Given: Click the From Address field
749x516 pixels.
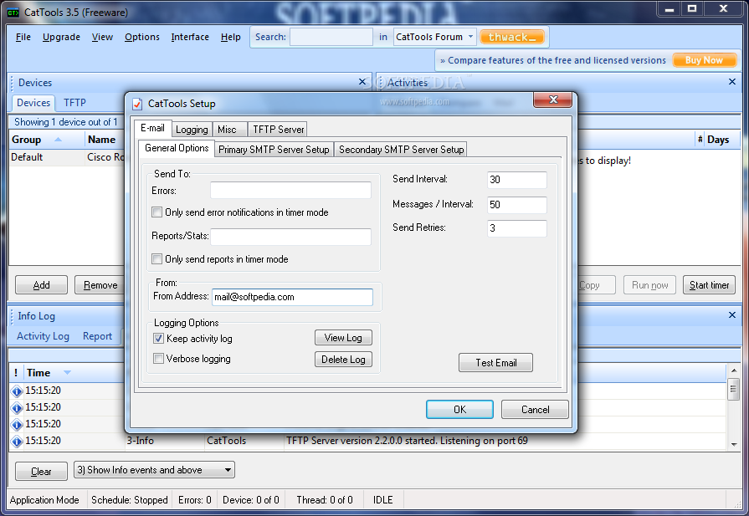Looking at the screenshot, I should click(292, 297).
